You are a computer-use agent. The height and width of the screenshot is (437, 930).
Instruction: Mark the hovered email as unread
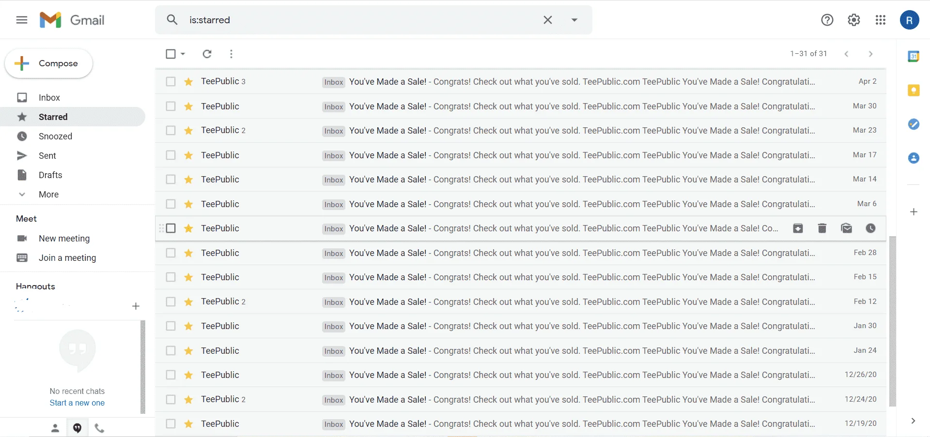pos(846,228)
